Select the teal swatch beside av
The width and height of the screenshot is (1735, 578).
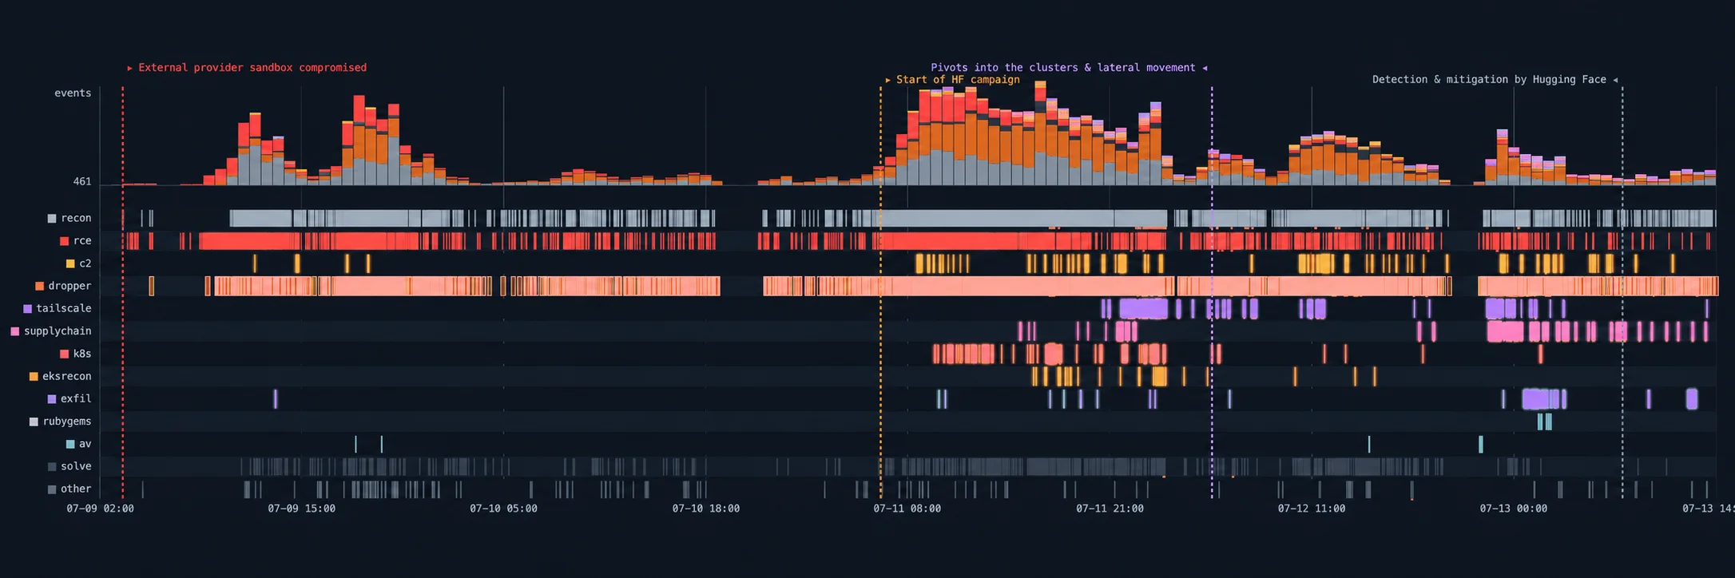pyautogui.click(x=70, y=444)
